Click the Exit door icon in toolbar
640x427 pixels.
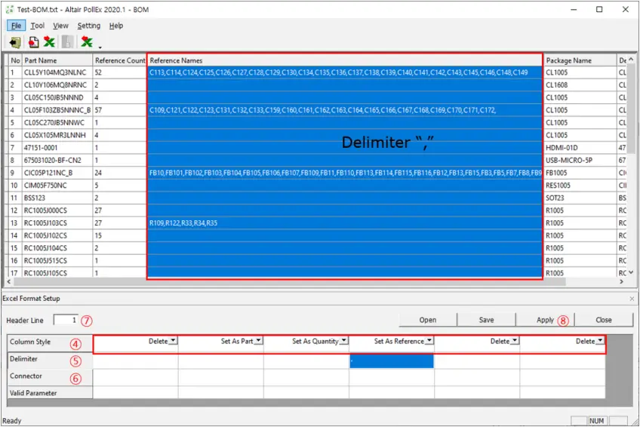coord(15,42)
